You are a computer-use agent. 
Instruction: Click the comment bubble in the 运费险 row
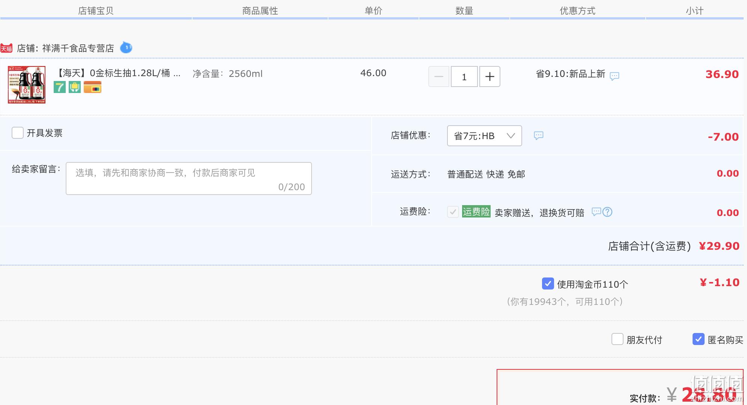point(596,212)
